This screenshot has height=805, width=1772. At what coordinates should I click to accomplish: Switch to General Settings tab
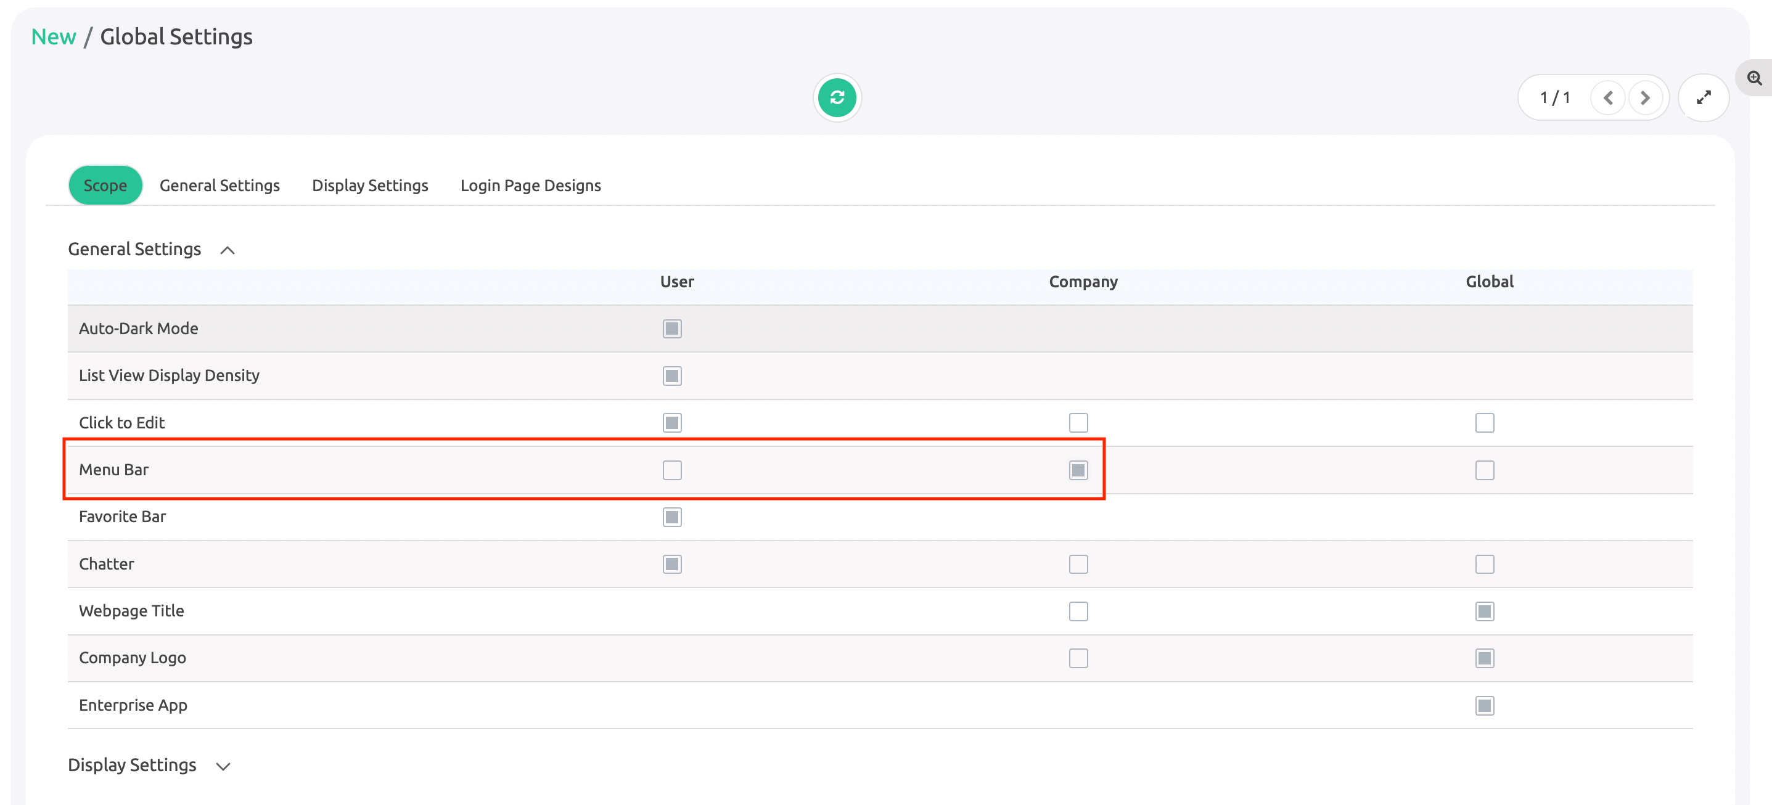(219, 186)
